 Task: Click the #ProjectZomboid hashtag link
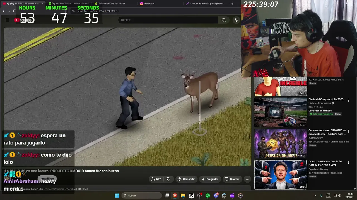click(55, 189)
